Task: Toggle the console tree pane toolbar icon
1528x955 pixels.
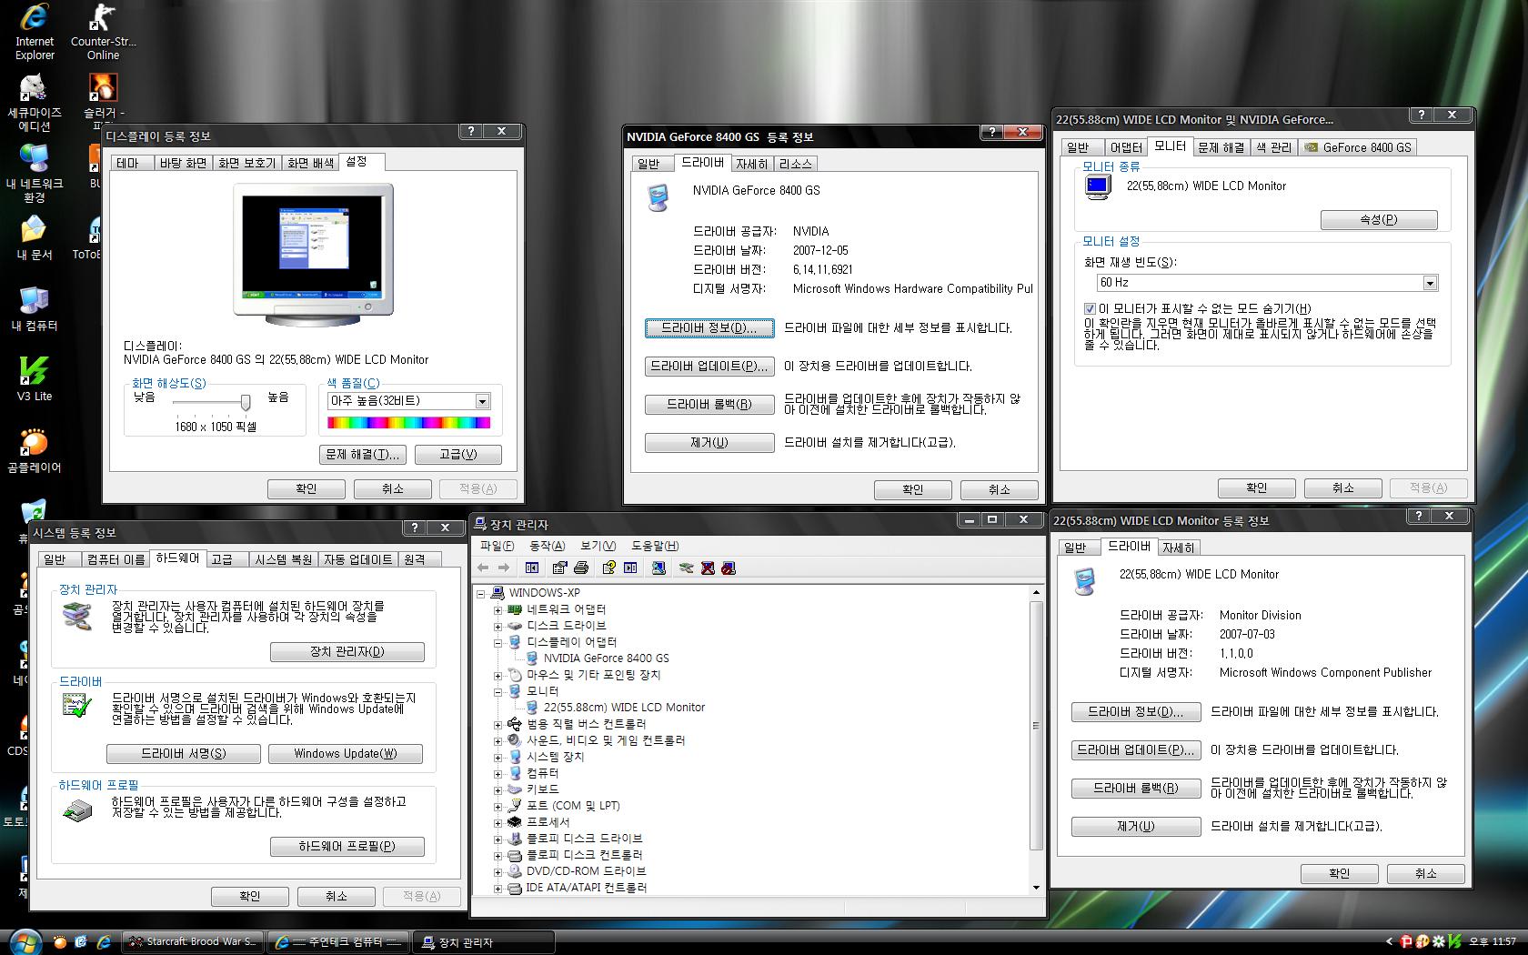Action: 532,568
